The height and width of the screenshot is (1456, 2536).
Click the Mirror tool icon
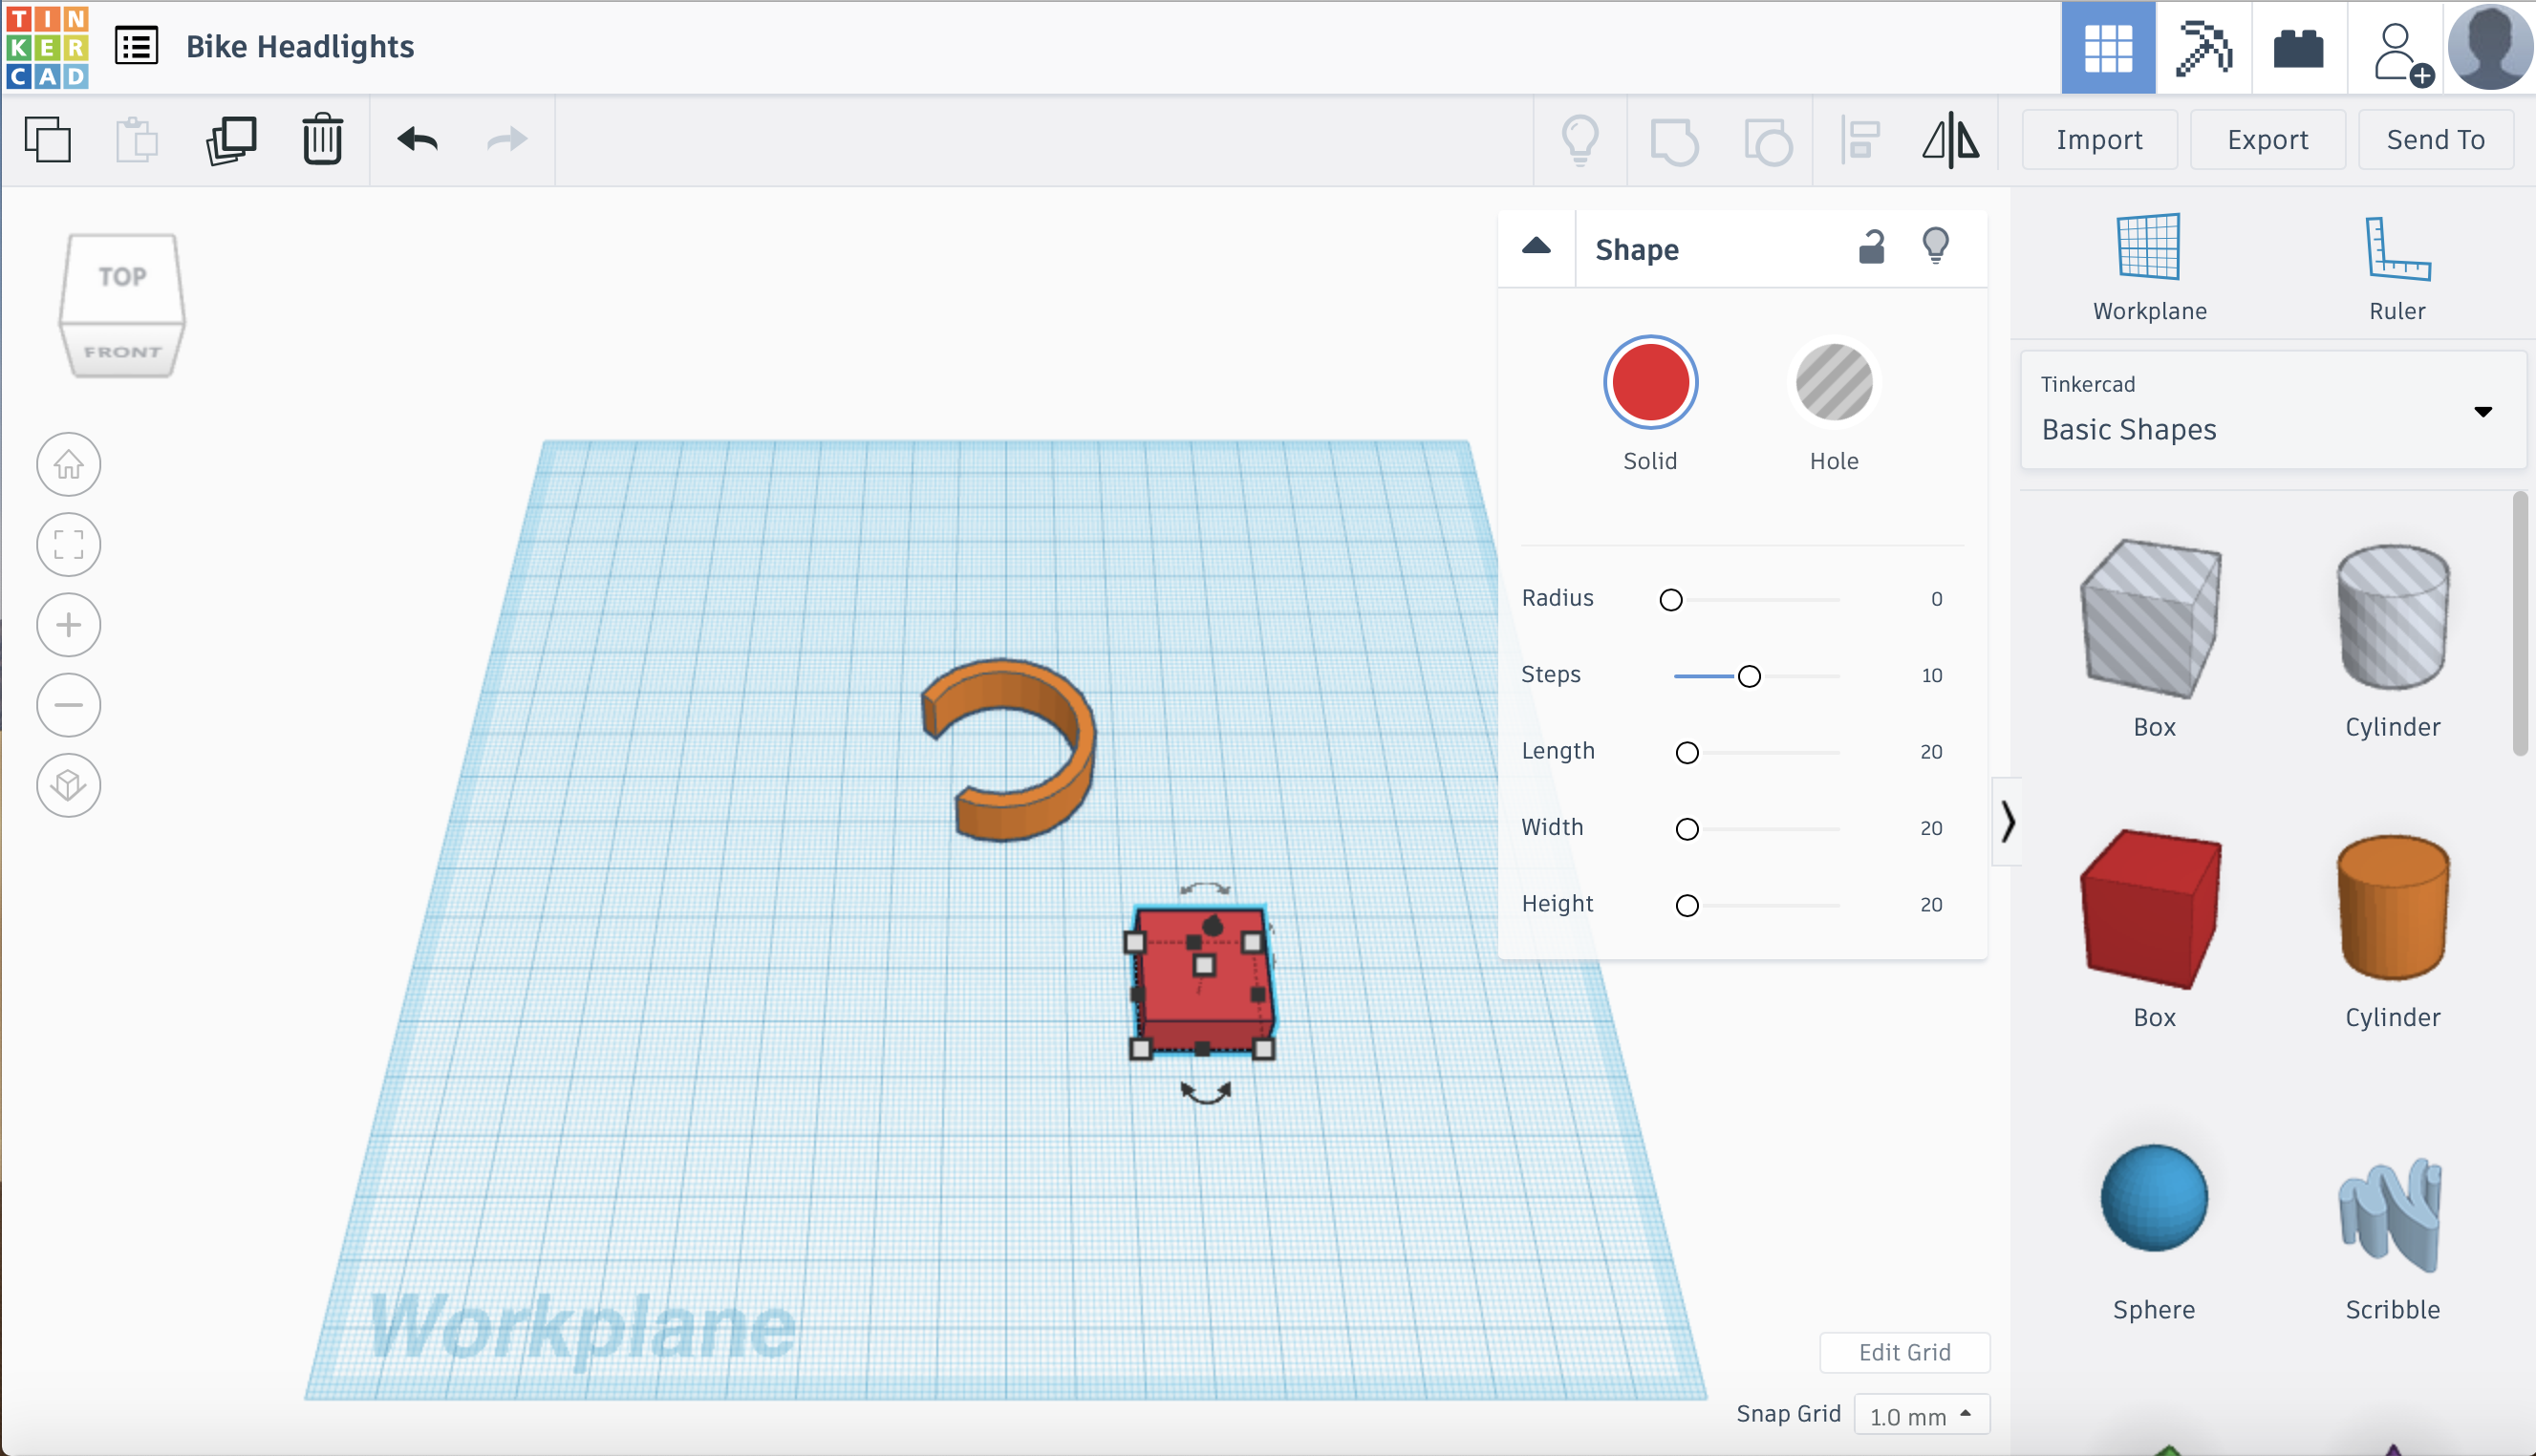point(1950,139)
